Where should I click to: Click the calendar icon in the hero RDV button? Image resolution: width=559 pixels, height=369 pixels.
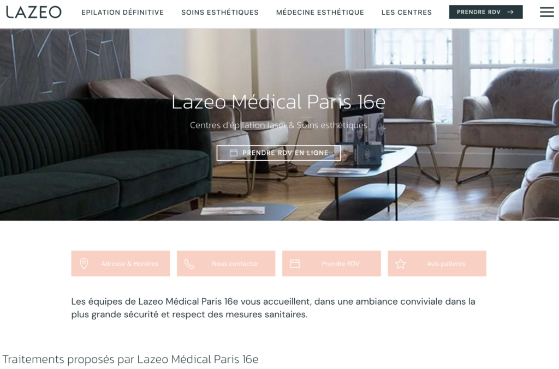234,153
